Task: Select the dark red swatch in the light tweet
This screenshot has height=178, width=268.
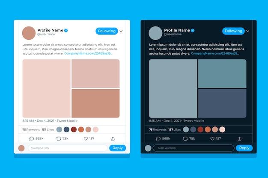Action: click(x=74, y=130)
